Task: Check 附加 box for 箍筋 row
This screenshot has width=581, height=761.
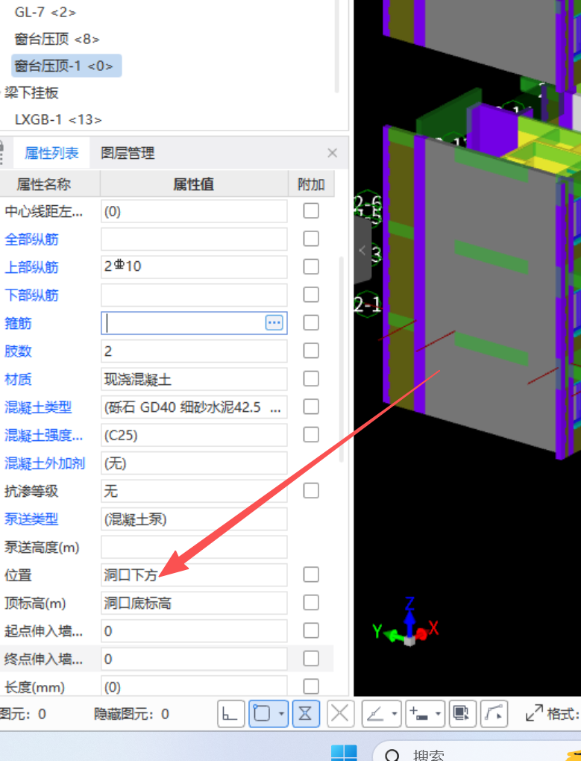Action: pyautogui.click(x=311, y=323)
